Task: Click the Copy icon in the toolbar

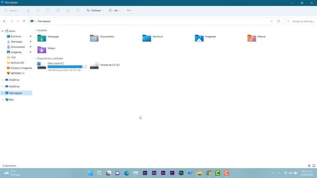Action: point(38,10)
